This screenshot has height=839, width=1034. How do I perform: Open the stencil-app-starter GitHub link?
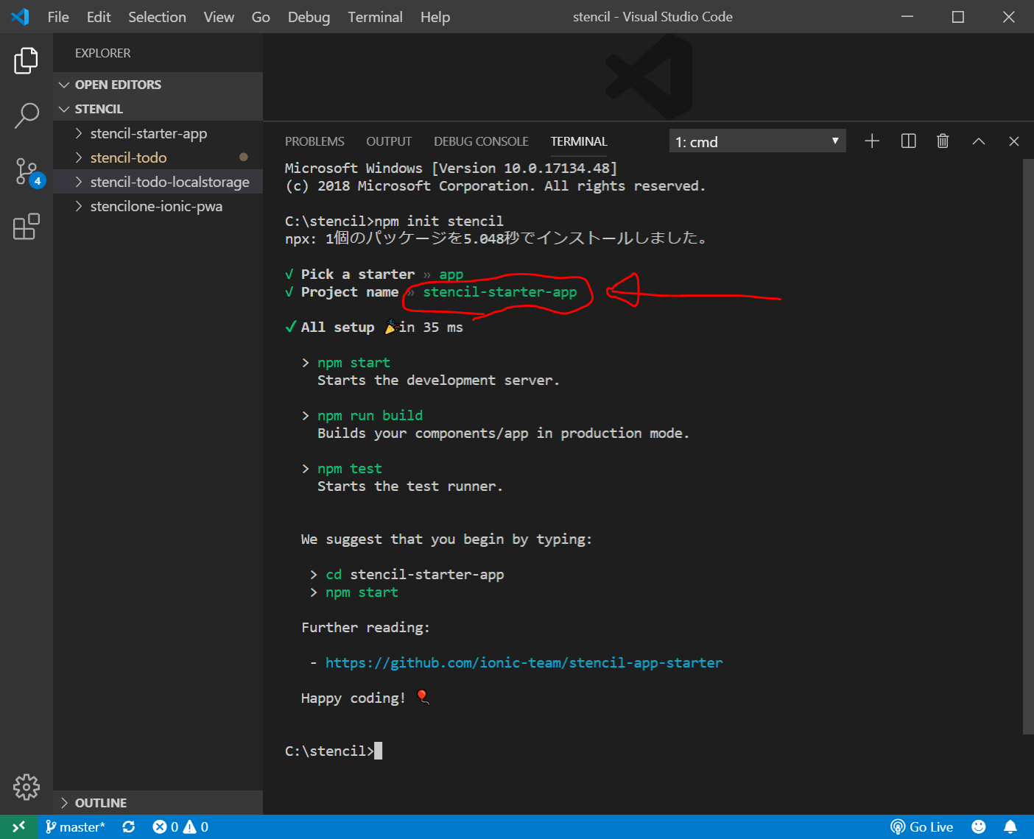click(524, 663)
